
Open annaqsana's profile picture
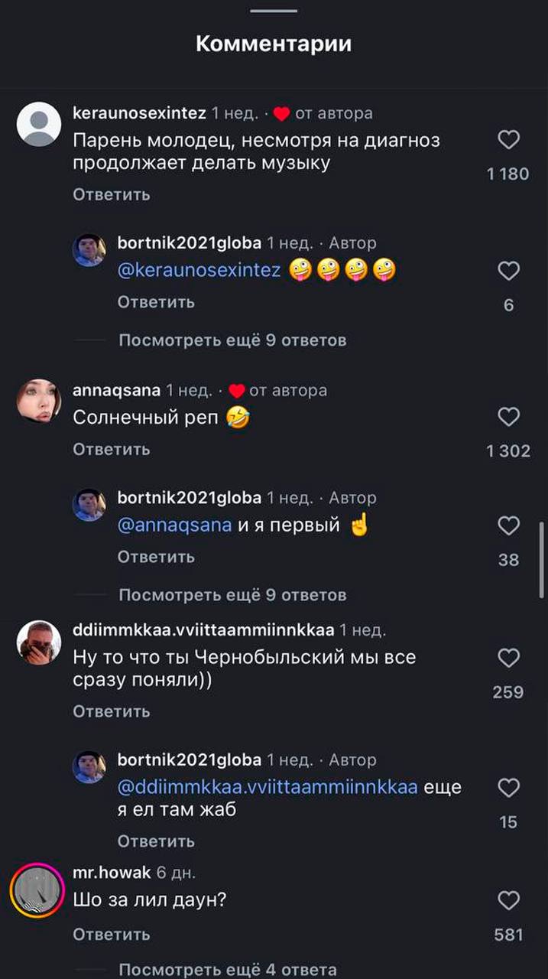tap(39, 401)
